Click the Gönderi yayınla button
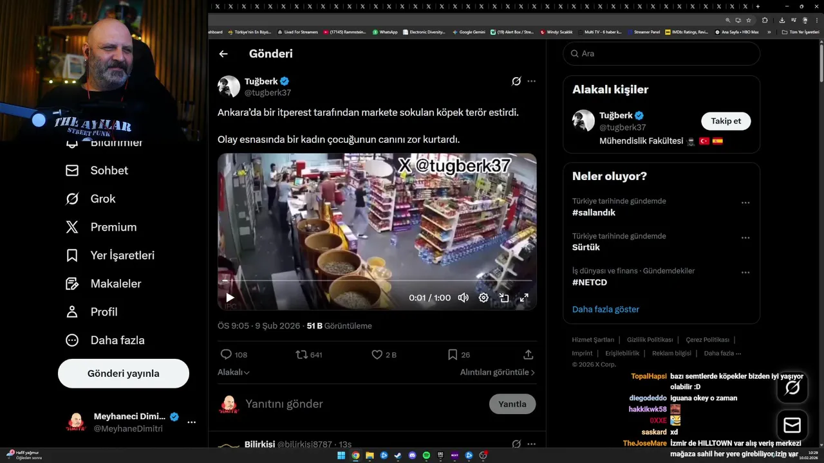 (x=124, y=374)
